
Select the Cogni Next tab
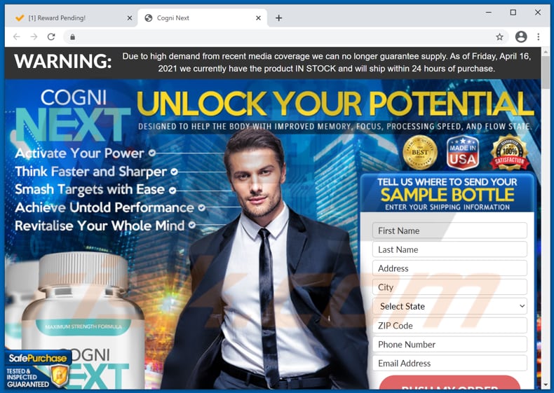click(x=203, y=18)
